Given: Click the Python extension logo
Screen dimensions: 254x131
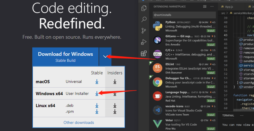Looking at the screenshot, I should coord(157,26).
